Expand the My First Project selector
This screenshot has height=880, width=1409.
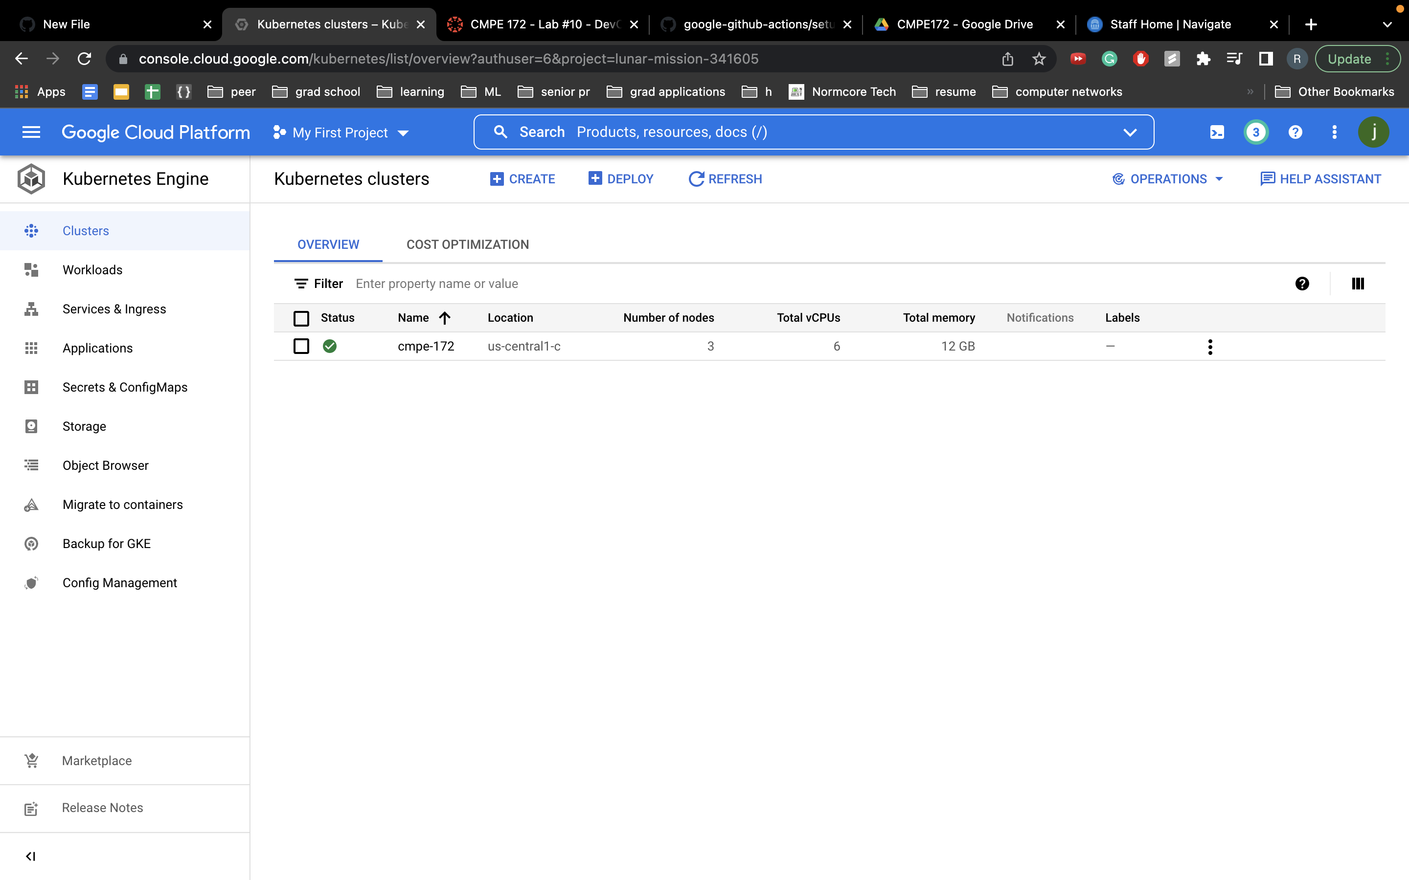click(x=341, y=132)
